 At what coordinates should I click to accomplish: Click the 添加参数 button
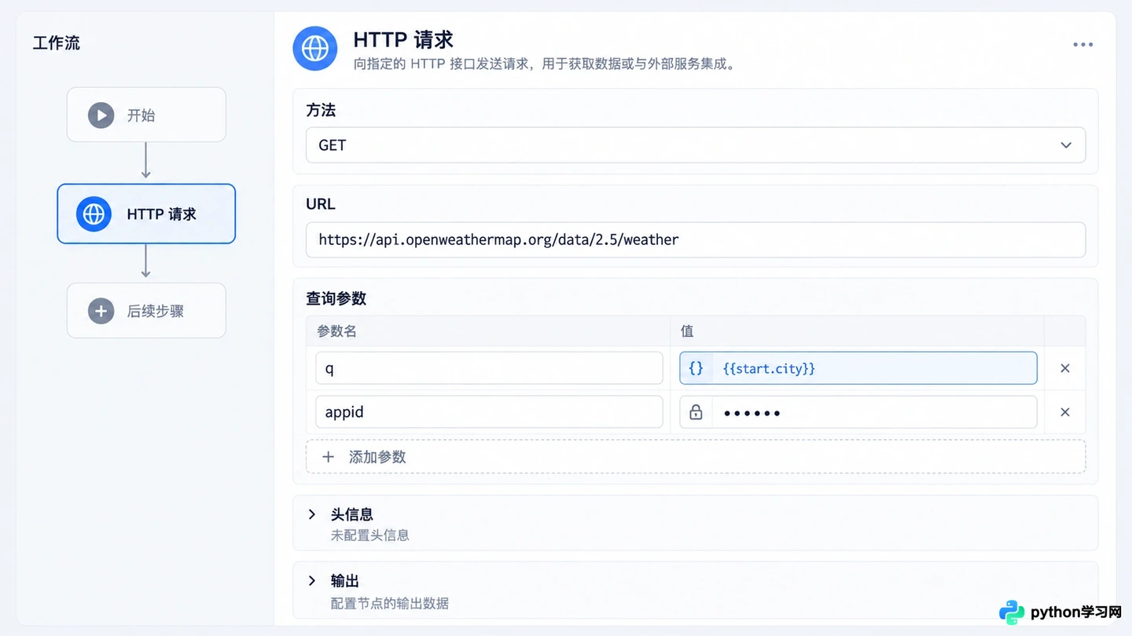click(696, 457)
